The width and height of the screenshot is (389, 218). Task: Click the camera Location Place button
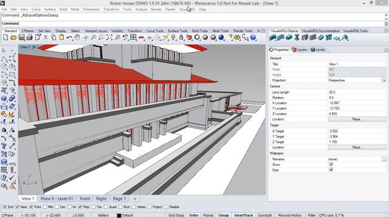357,119
